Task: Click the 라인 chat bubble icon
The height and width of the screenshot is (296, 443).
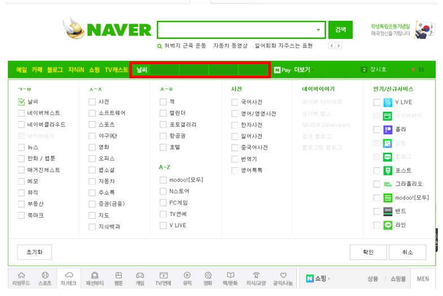Action: 388,225
